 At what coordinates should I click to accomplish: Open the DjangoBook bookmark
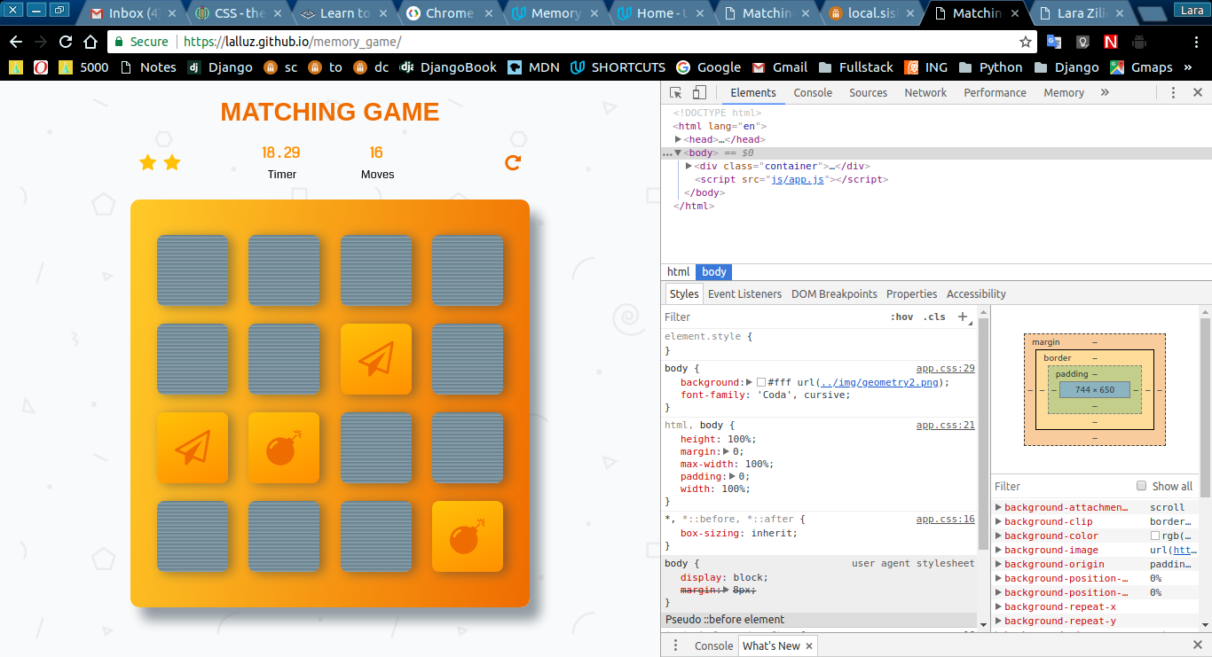tap(447, 67)
